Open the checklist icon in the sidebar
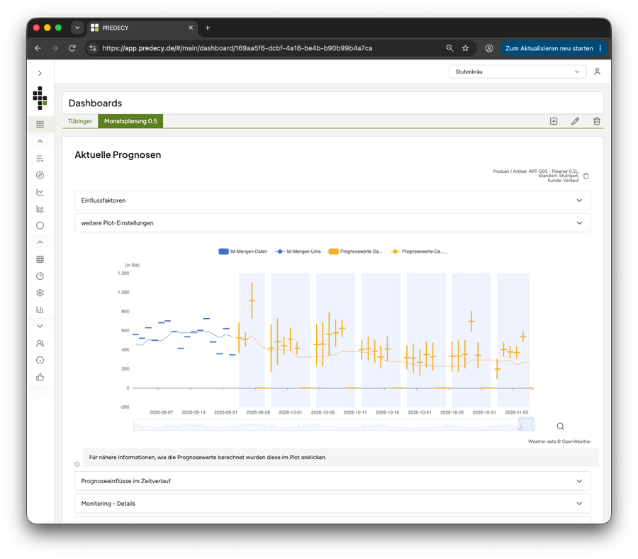Image resolution: width=638 pixels, height=559 pixels. (x=40, y=159)
